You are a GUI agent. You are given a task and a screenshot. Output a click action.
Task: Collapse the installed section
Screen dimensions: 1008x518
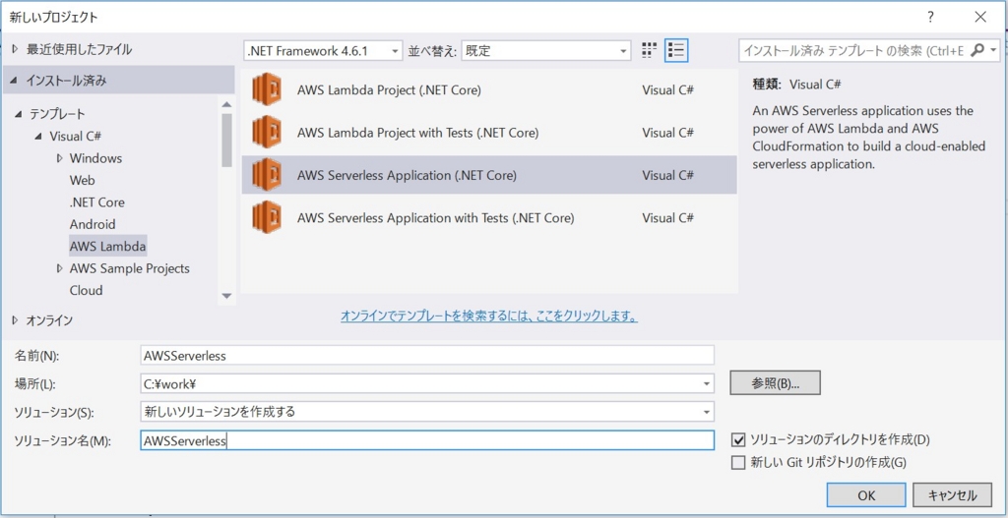[14, 82]
